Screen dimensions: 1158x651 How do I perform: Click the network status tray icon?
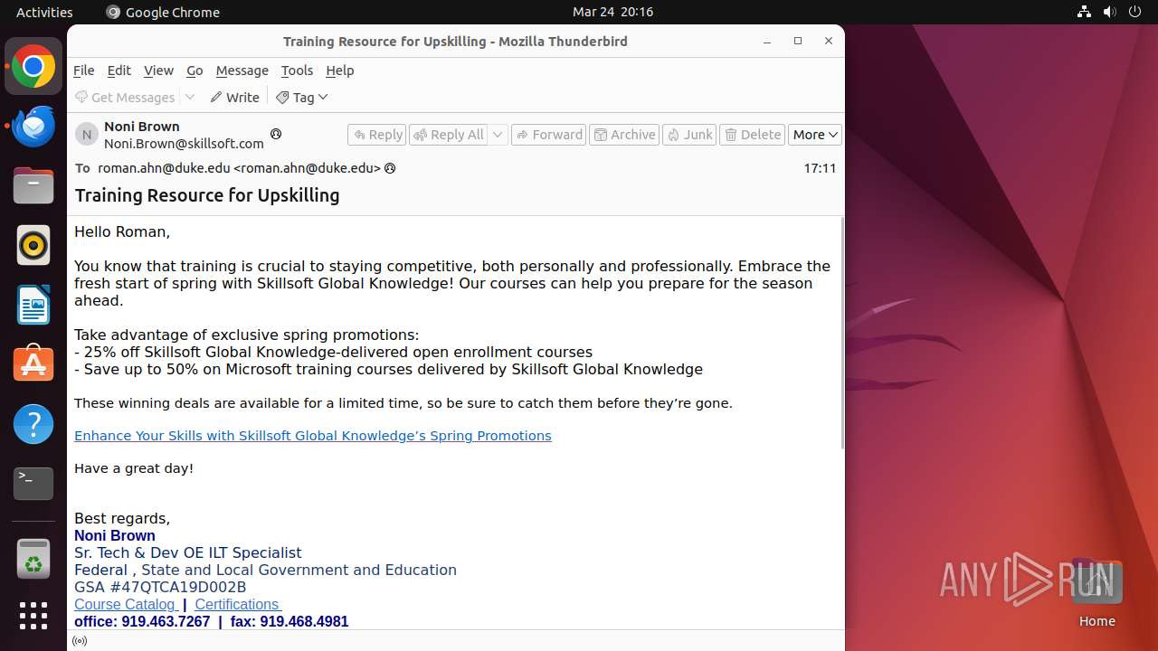(x=1084, y=12)
